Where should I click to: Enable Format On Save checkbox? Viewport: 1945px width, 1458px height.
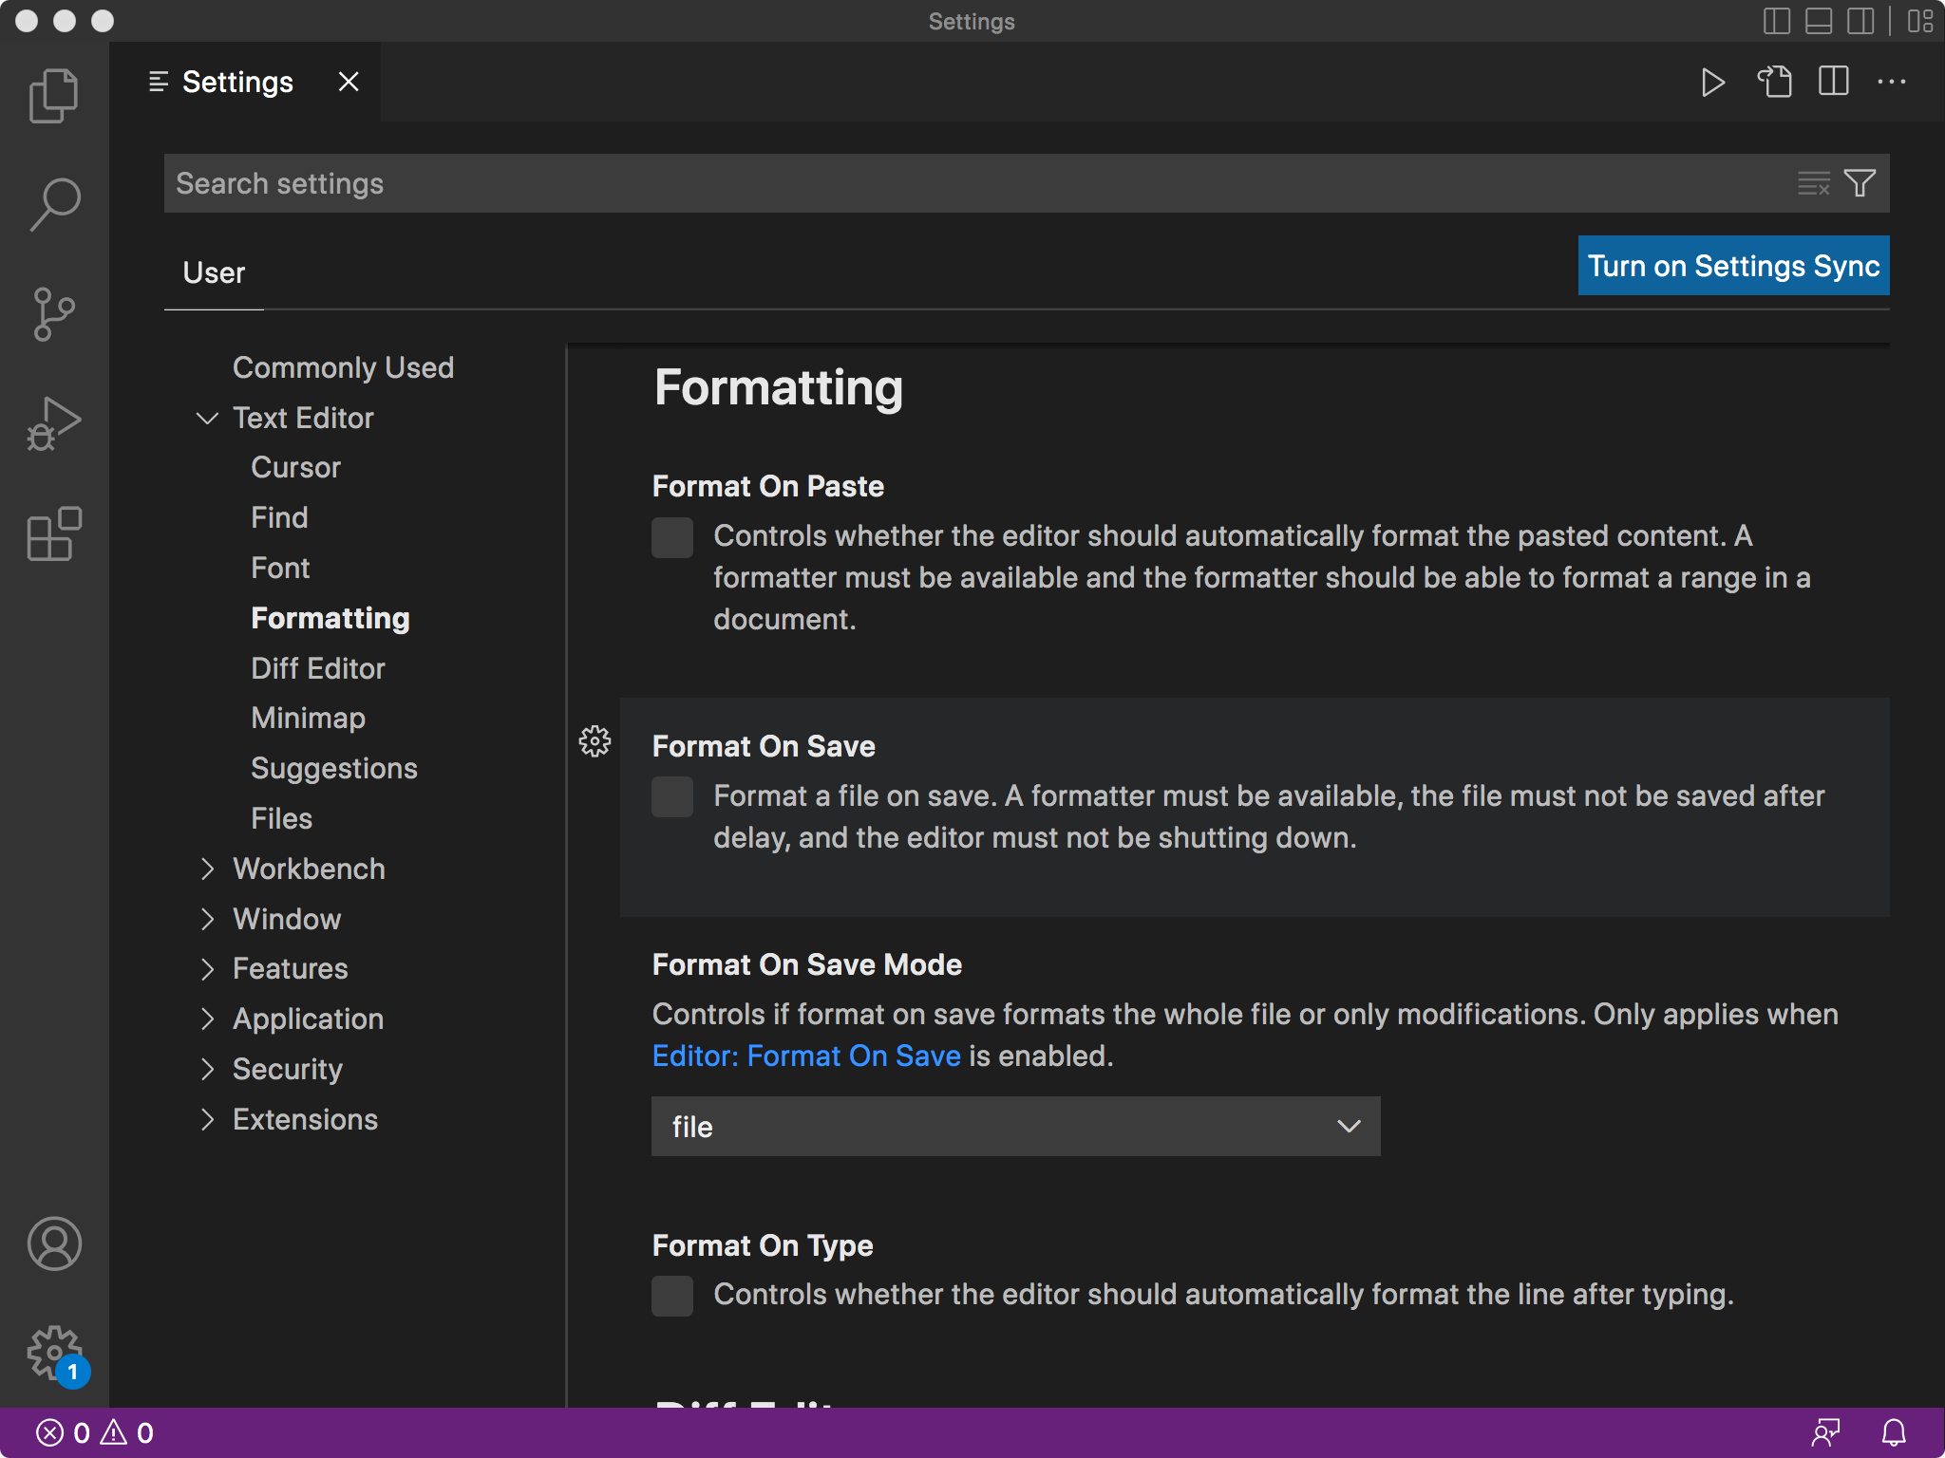670,794
